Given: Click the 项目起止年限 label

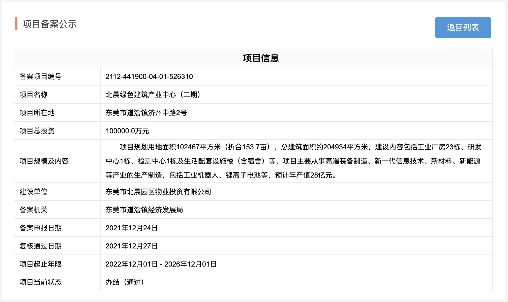Looking at the screenshot, I should click(41, 264).
